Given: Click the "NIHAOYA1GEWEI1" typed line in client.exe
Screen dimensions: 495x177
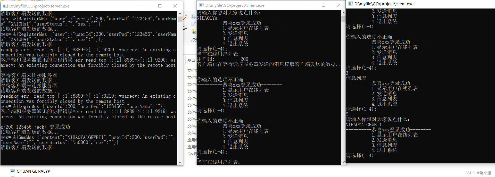Looking at the screenshot, I should tap(364, 125).
